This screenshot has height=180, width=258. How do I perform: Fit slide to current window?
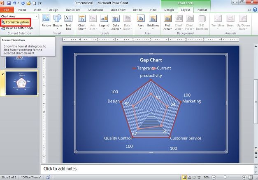pos(251,178)
